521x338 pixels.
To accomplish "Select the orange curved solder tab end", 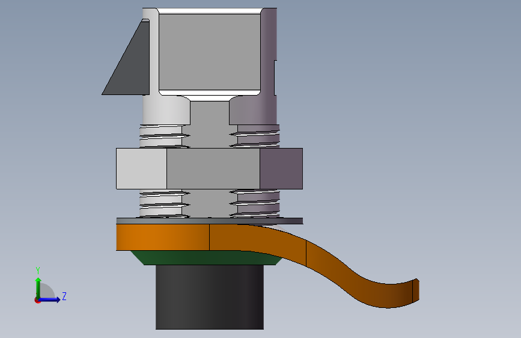I will (416, 291).
